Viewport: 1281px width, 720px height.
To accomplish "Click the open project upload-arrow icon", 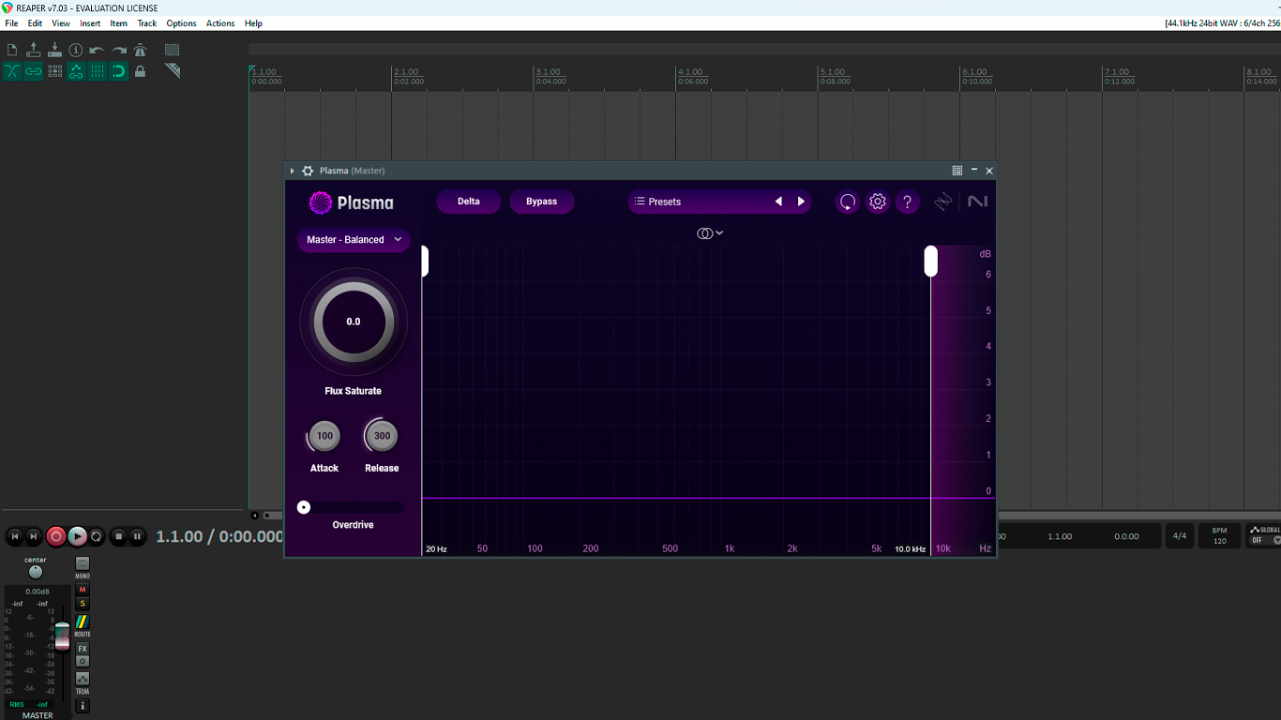I will (34, 50).
